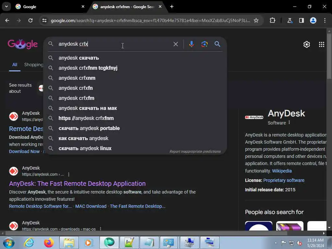
Task: Open the Wikipedia link in knowledge panel
Action: click(282, 171)
